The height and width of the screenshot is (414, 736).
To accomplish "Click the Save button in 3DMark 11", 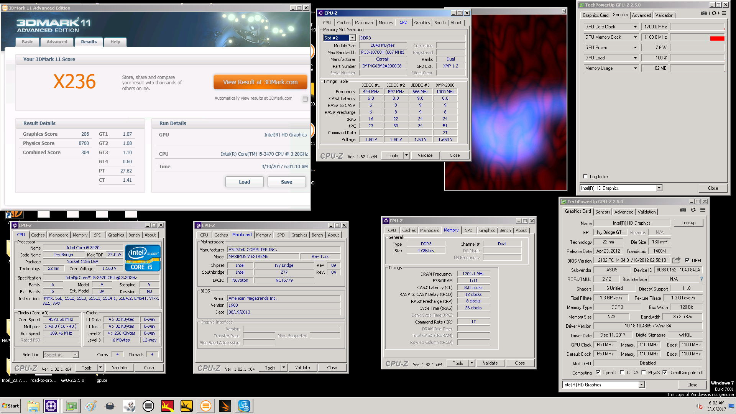I will (x=287, y=182).
